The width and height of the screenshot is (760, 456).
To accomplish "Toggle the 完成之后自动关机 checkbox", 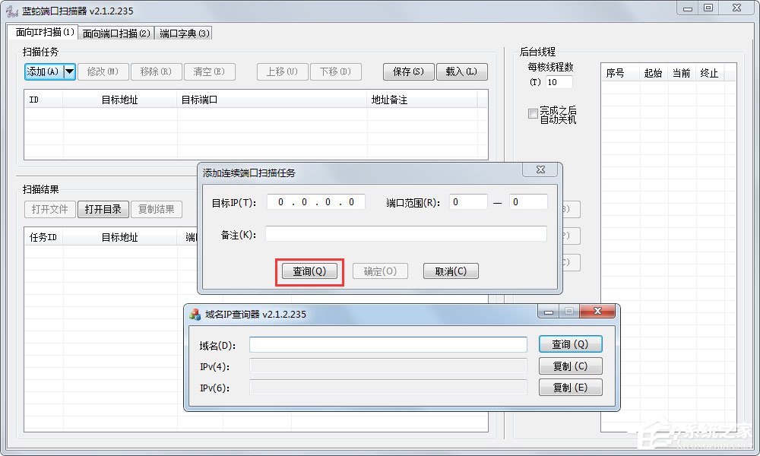I will click(x=533, y=114).
